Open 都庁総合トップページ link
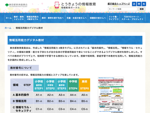 coord(119,4)
